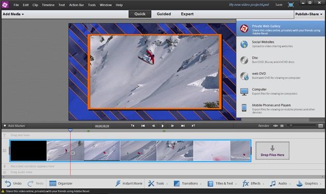Open the Clip menu
326x194 pixels.
pos(35,5)
